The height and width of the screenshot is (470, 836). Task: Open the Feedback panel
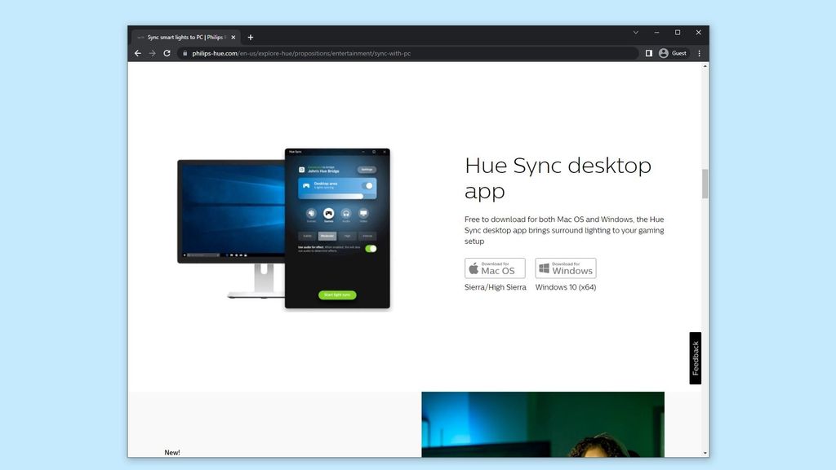[x=695, y=357]
